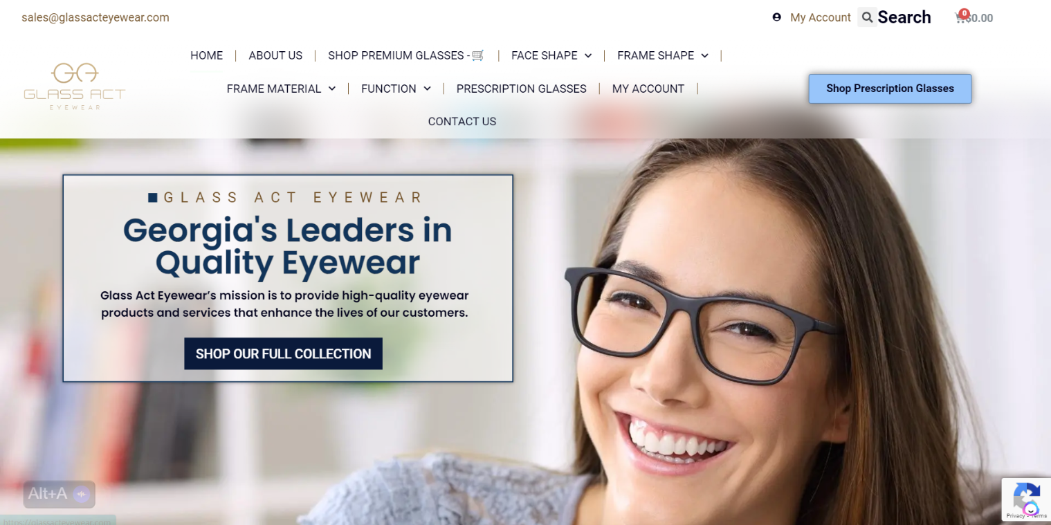Go to the Home menu item

tap(207, 55)
